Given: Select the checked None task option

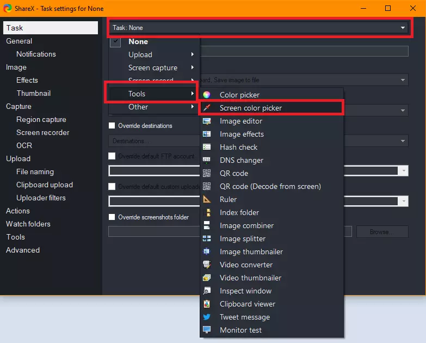Looking at the screenshot, I should (x=155, y=41).
